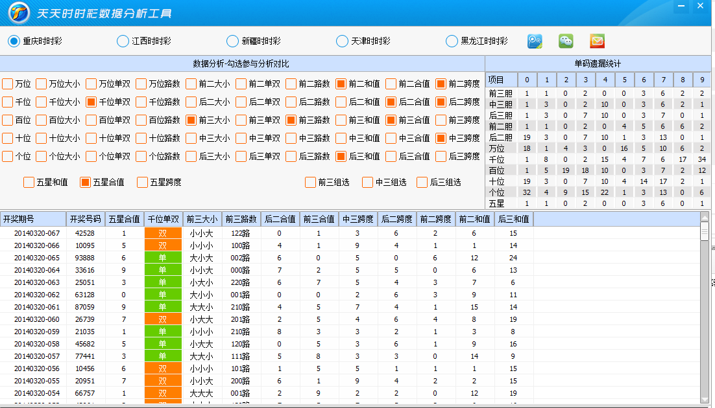Viewport: 715px width, 408px height.
Task: Select the 黑龙江时时彩 option
Action: (452, 40)
